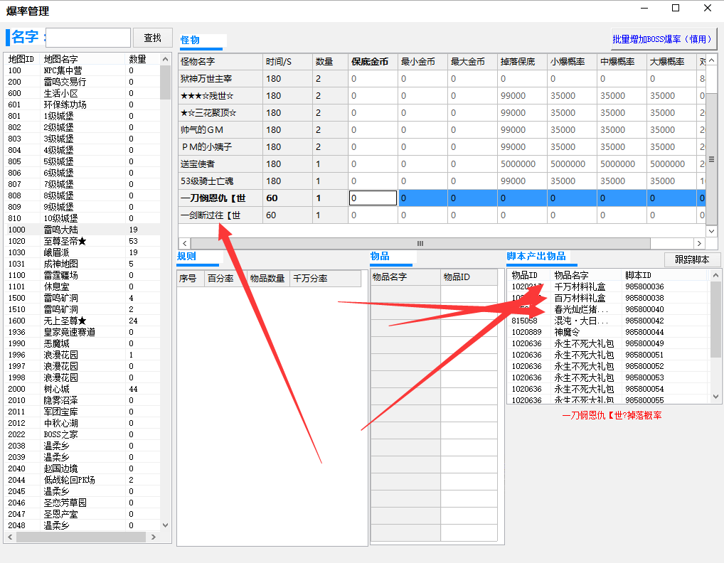
Task: Switch to the 脚本产出物品 section label
Action: click(536, 256)
